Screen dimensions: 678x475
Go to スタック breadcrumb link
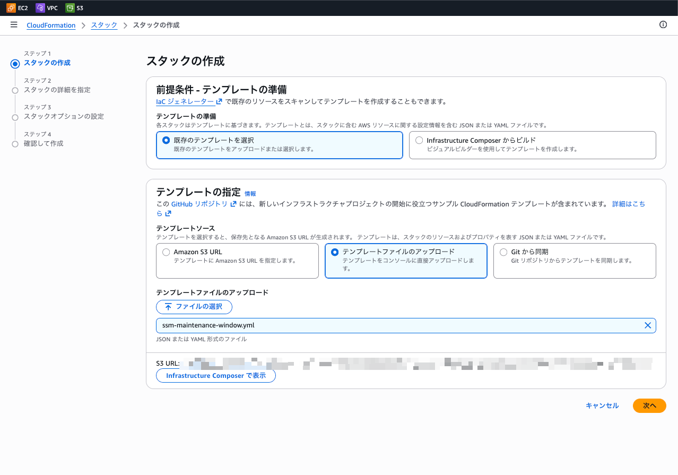[x=104, y=25]
